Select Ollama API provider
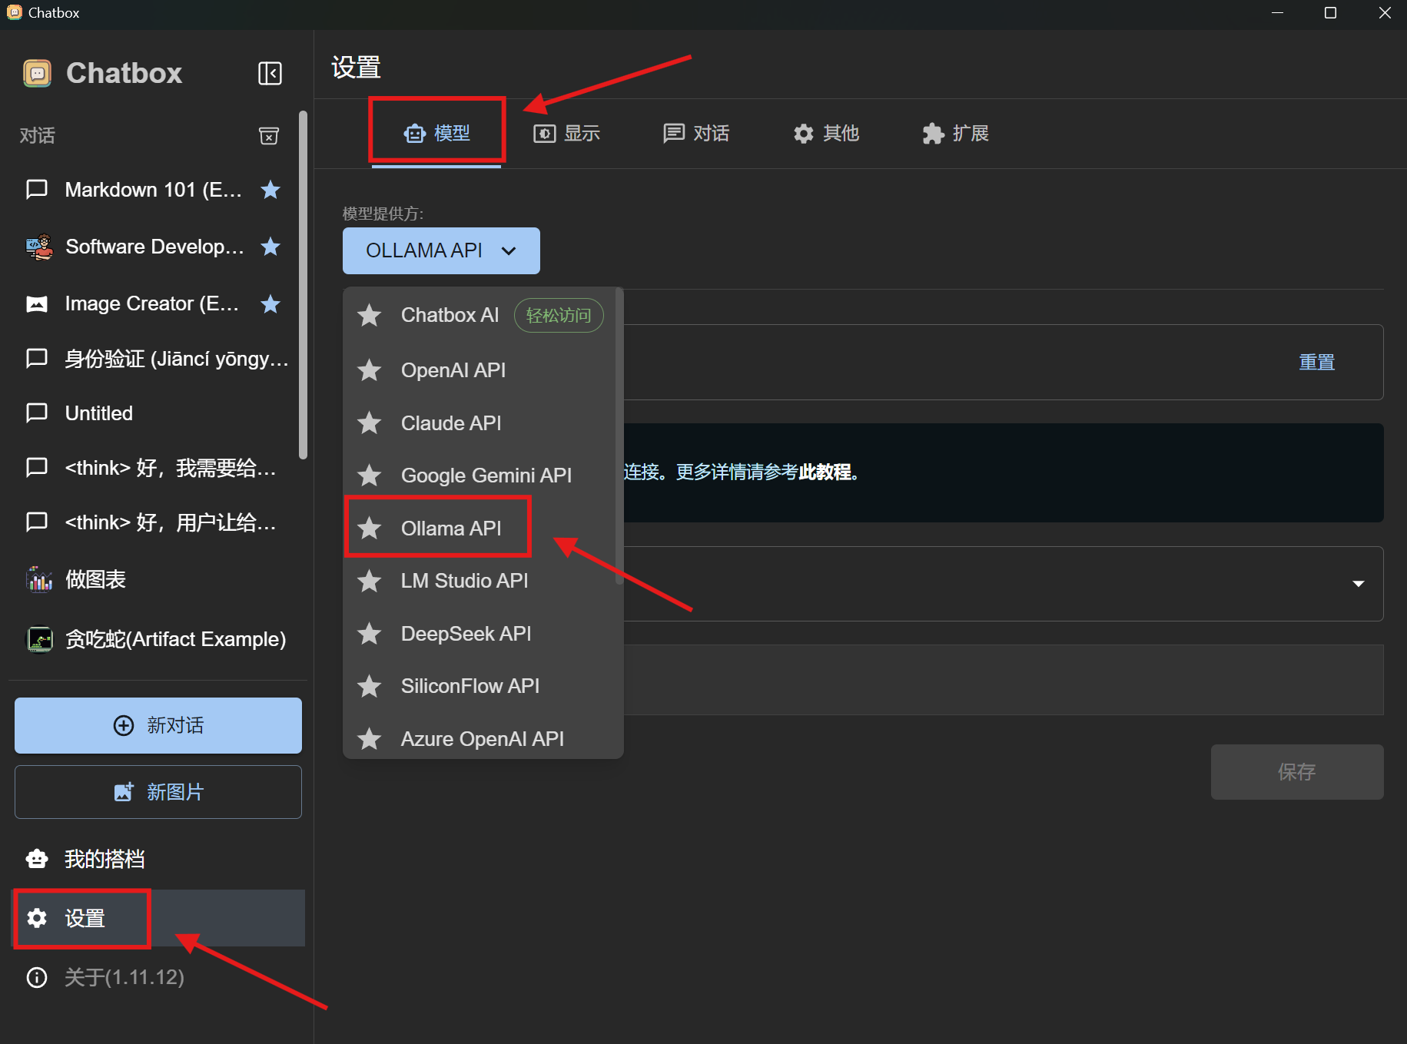Image resolution: width=1407 pixels, height=1044 pixels. (480, 529)
